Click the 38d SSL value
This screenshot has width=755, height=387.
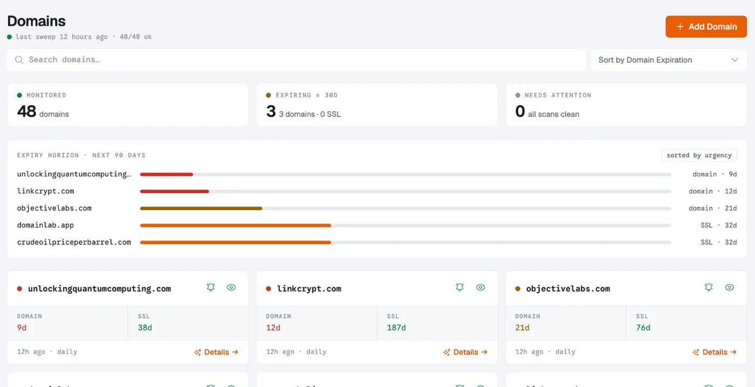pos(145,328)
